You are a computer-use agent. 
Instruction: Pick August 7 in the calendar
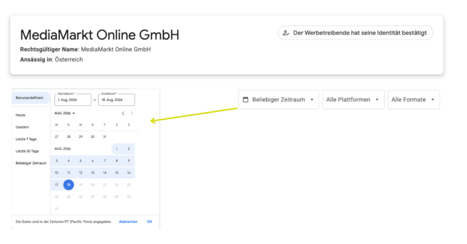coord(104,161)
